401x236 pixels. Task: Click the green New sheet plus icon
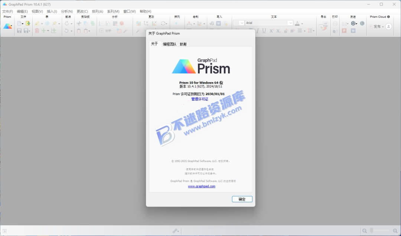coord(44,31)
